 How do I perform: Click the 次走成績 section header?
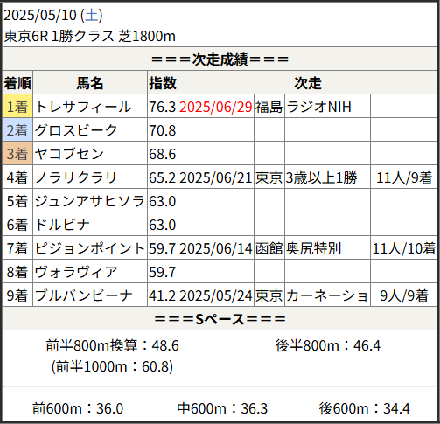(220, 59)
